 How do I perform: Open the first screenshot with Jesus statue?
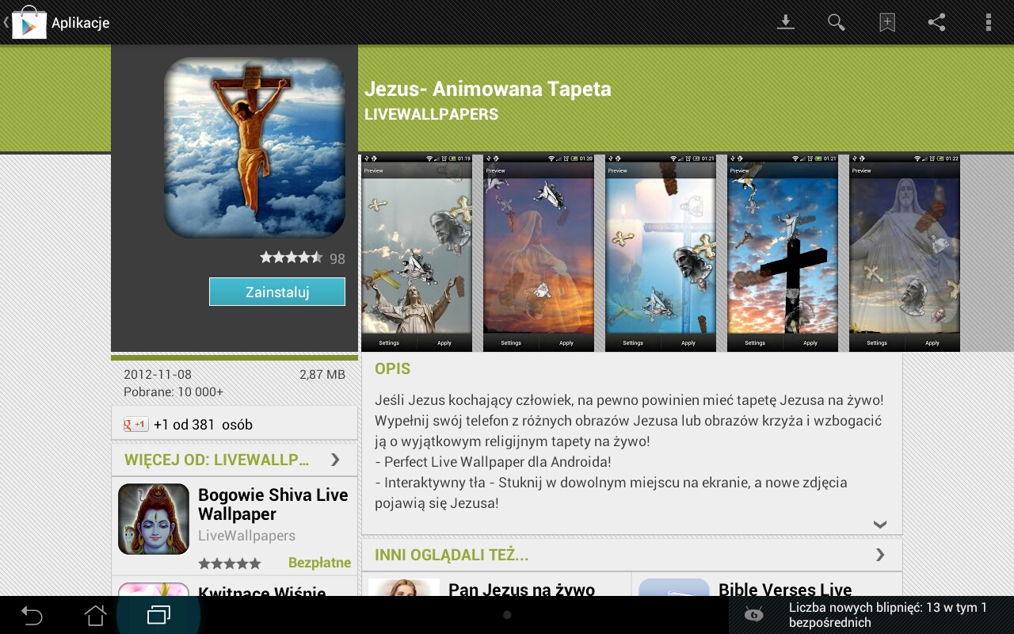(x=417, y=253)
